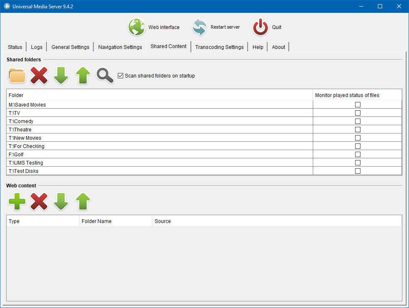Switch to Transcoding Settings tab
Image resolution: width=409 pixels, height=308 pixels.
tap(219, 47)
